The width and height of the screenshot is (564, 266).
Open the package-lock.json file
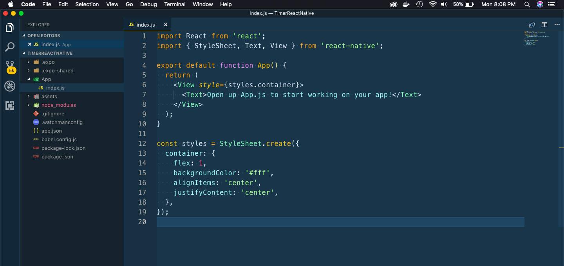72,148
